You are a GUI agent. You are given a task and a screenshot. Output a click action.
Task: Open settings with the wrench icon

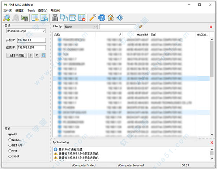coord(93,18)
